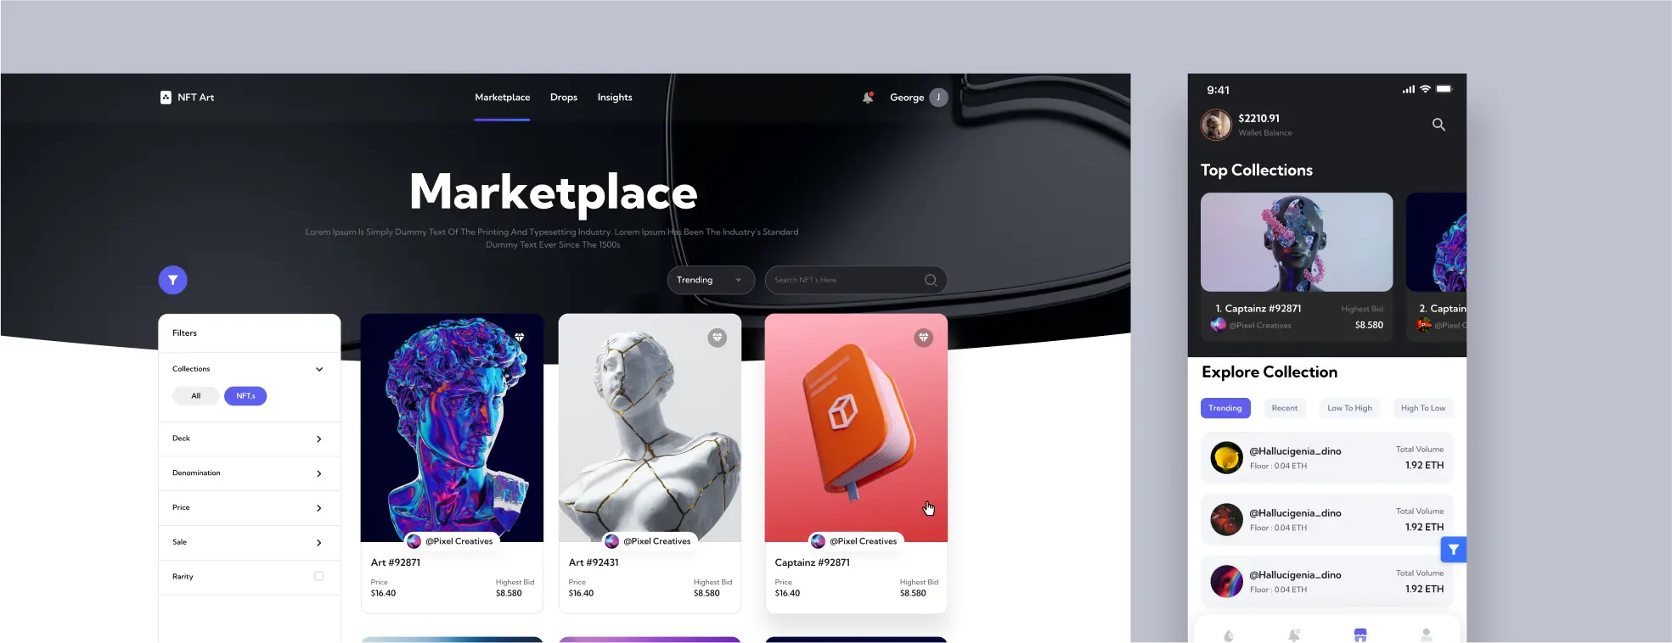Viewport: 1672px width, 643px height.
Task: Favorite Art #92431 with the diamond icon
Action: [718, 338]
